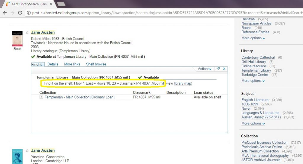
Task: Open the Actions dropdown menu
Action: pos(205,69)
